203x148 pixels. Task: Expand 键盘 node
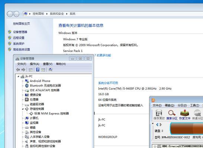tap(23, 127)
